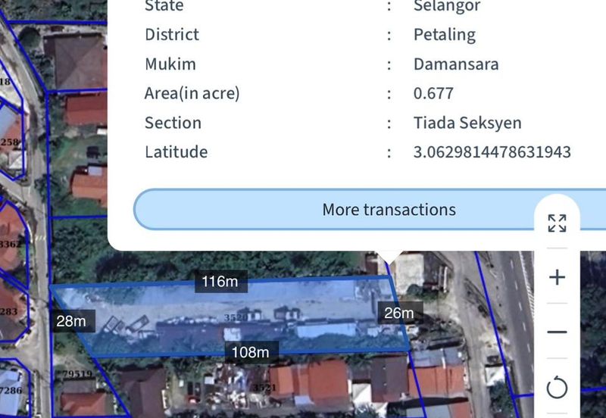The height and width of the screenshot is (418, 606).
Task: Zoom in with the plus icon
Action: 557,277
